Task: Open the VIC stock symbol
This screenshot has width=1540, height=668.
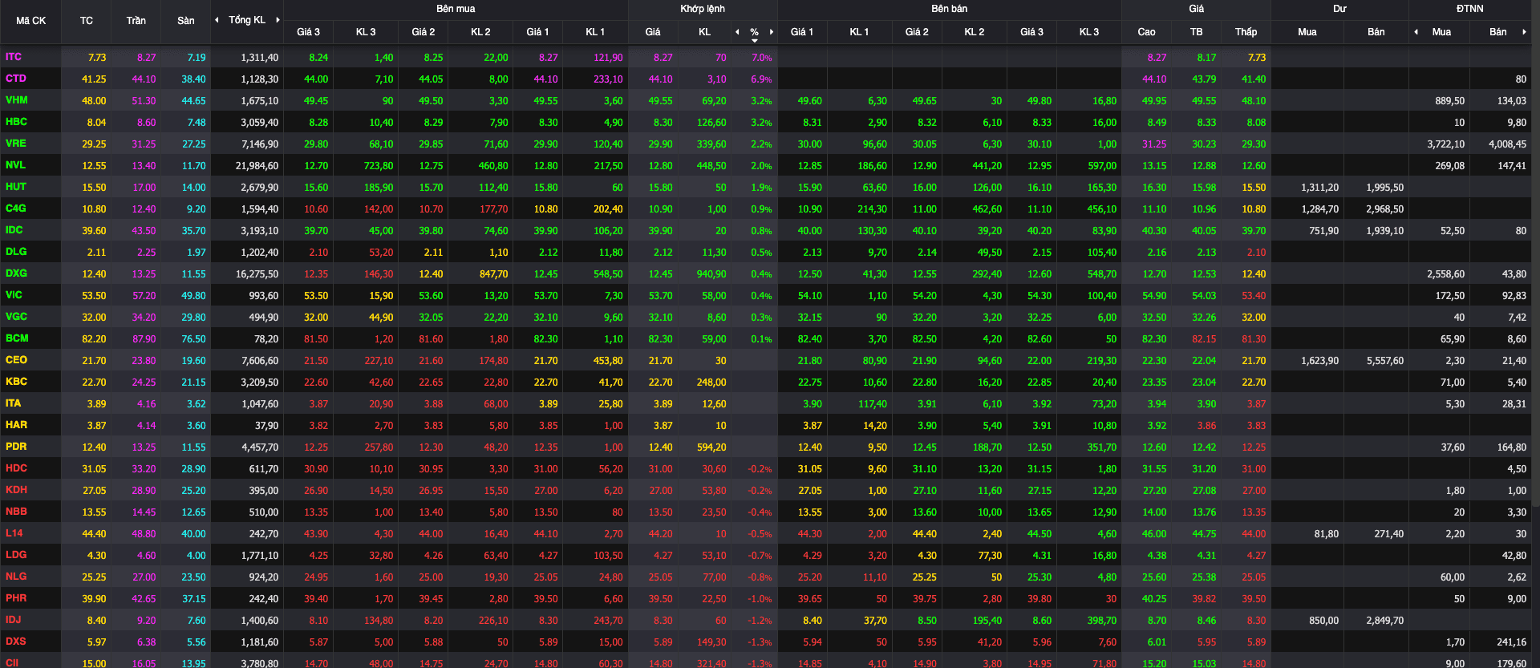Action: 14,295
